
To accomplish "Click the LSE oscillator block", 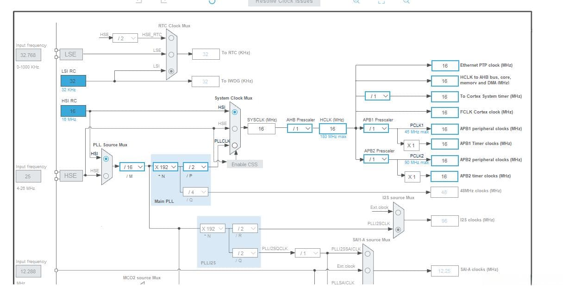I will click(x=70, y=54).
